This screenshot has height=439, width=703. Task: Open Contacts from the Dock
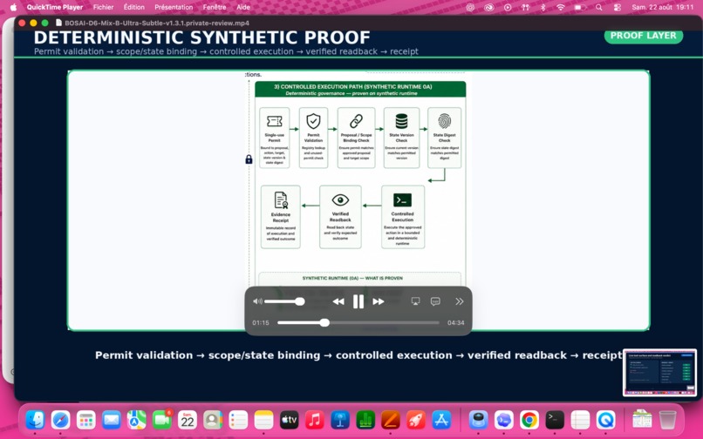point(213,420)
